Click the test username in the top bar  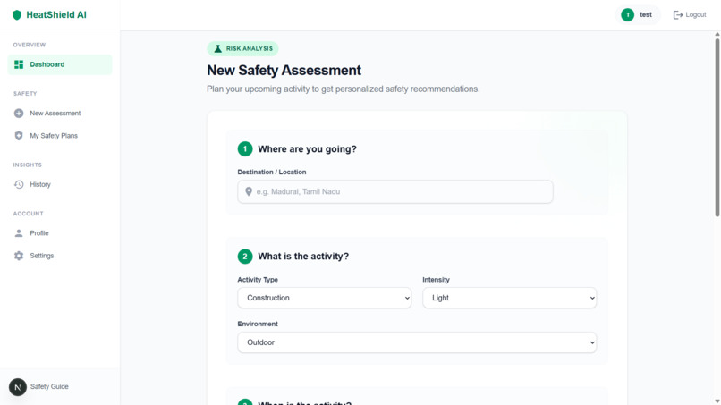pyautogui.click(x=646, y=14)
